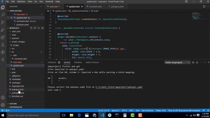Viewport: 210px width, 118px height.
Task: Open Accounts icon in activity bar
Action: [3, 98]
